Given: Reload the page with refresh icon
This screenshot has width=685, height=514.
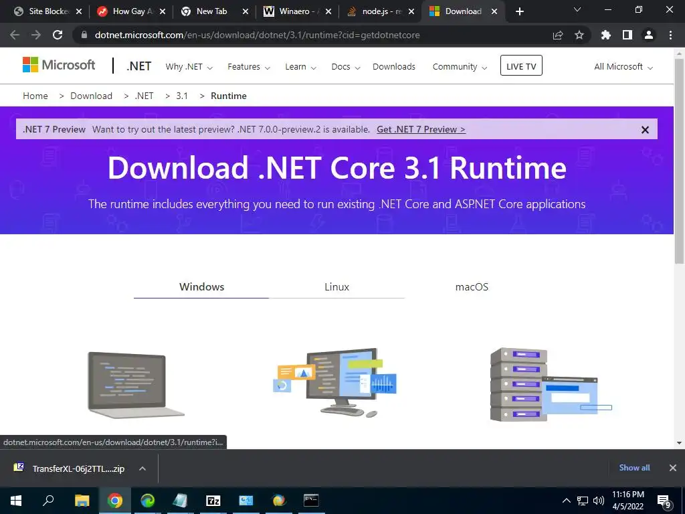Looking at the screenshot, I should 58,35.
